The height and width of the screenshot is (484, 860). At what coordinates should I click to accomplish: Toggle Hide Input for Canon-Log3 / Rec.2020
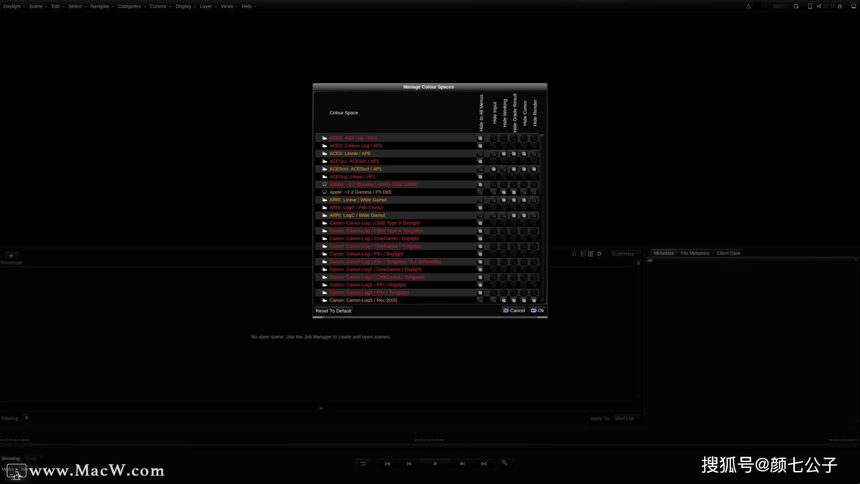tap(494, 300)
